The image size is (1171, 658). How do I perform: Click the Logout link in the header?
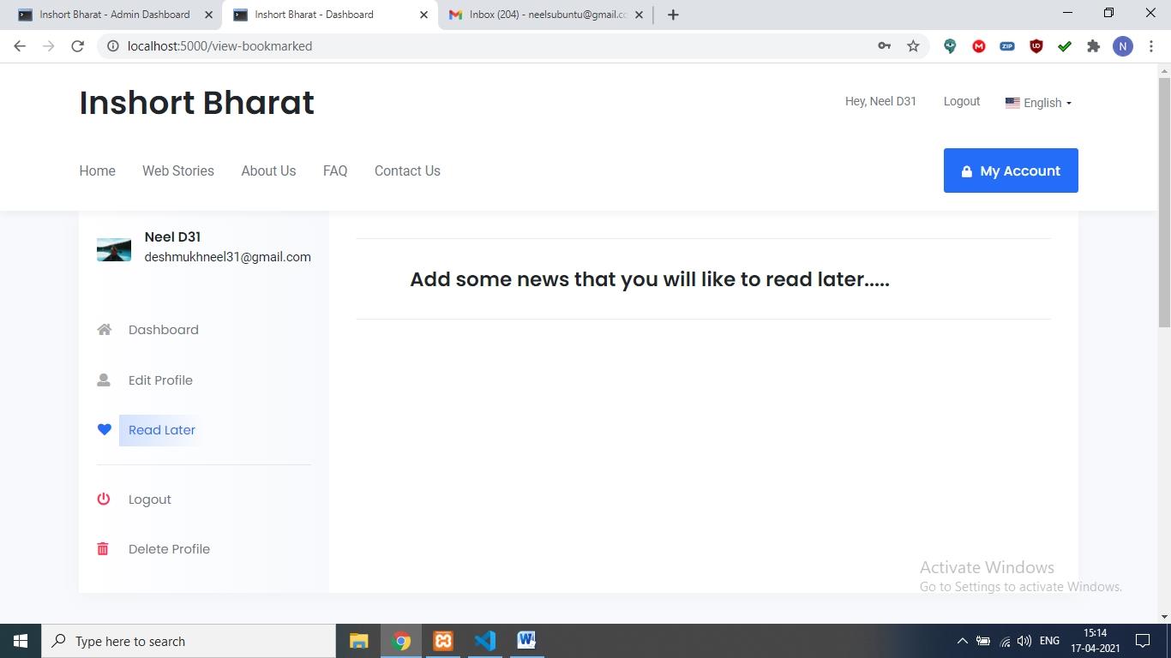coord(961,101)
